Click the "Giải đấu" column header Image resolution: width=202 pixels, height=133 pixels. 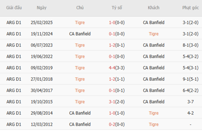coord(14,8)
